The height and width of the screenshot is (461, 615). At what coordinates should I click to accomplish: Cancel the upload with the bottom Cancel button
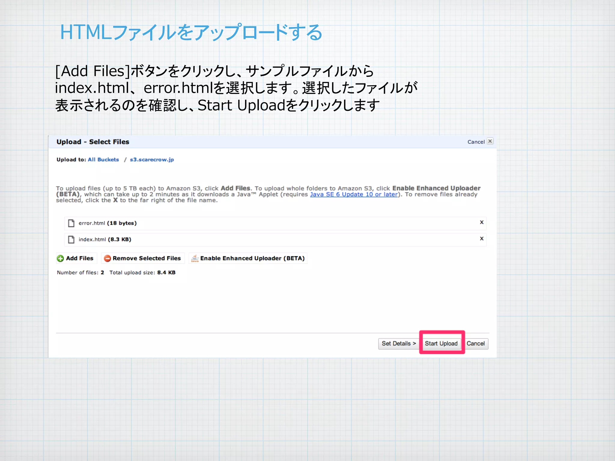[476, 343]
